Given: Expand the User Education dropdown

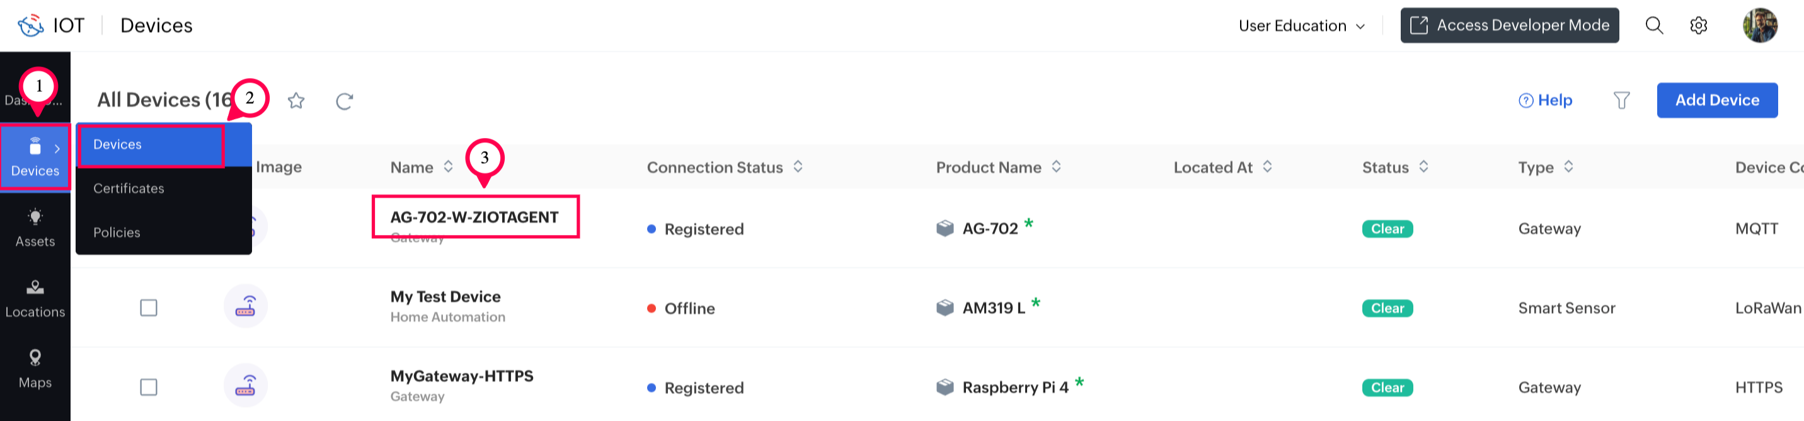Looking at the screenshot, I should pyautogui.click(x=1301, y=26).
